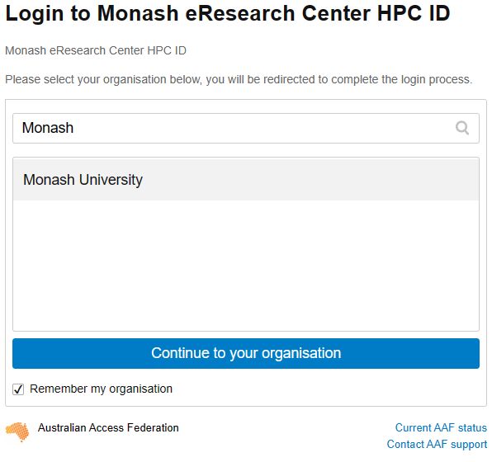The image size is (492, 462).
Task: Click the Login to Monash eResearch heading
Action: click(228, 13)
